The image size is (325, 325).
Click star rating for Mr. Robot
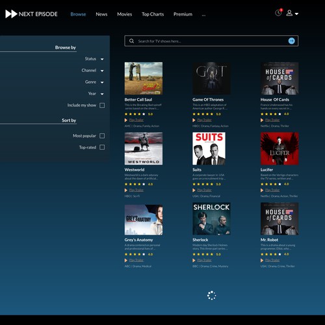point(271,254)
